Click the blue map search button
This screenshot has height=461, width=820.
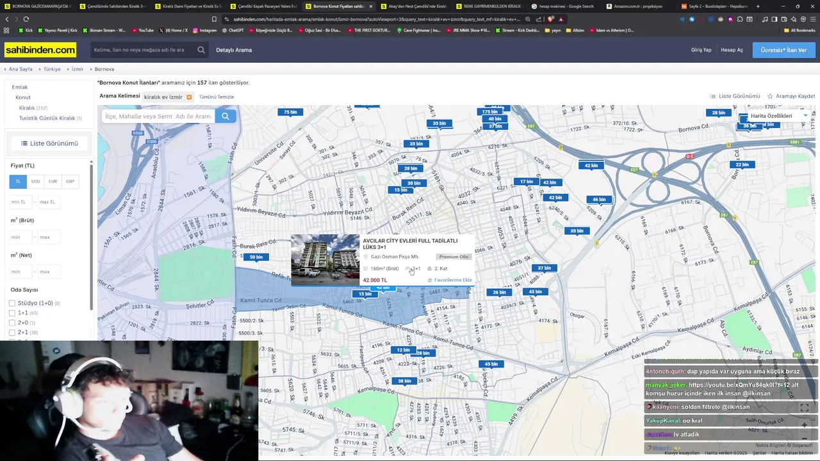(225, 116)
